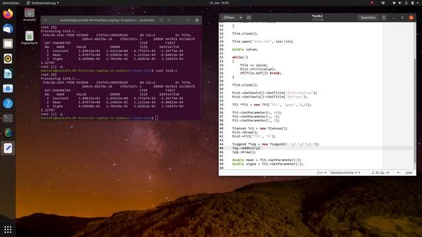
Task: Click the 'leg->Draw();' line in editor
Action: tap(244, 152)
